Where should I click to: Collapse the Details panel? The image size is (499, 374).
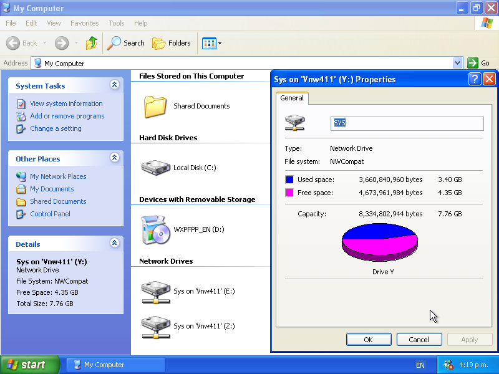pos(115,243)
